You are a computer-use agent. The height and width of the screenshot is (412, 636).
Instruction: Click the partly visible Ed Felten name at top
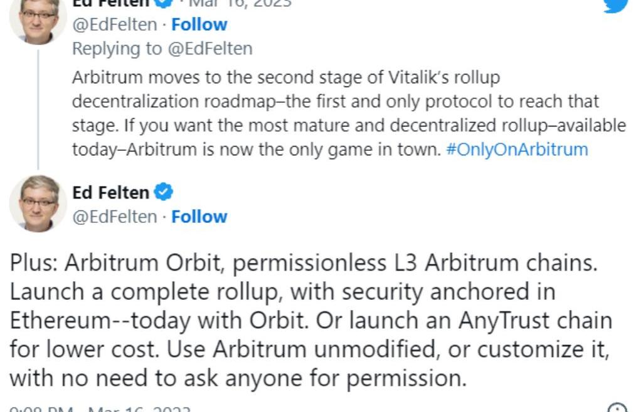[x=111, y=3]
